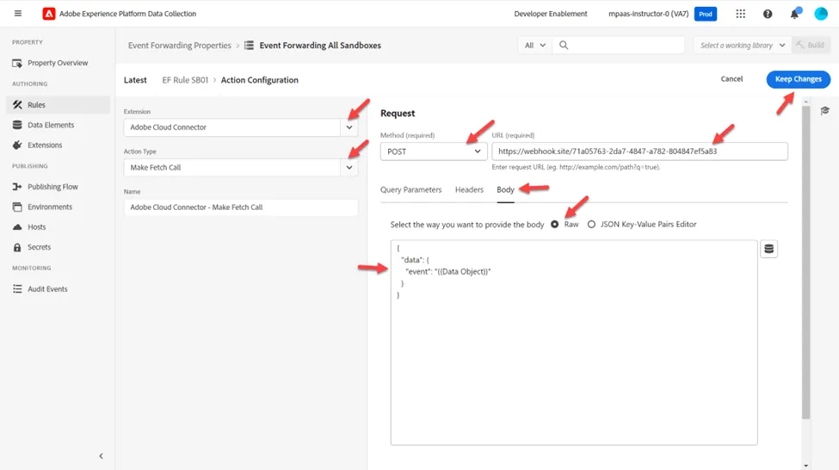Viewport: 839px width, 470px height.
Task: Click the vertical scrollbar thumb
Action: coord(805,263)
